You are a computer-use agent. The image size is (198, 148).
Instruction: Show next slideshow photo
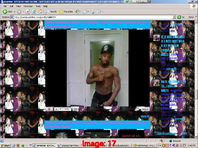coord(61,109)
